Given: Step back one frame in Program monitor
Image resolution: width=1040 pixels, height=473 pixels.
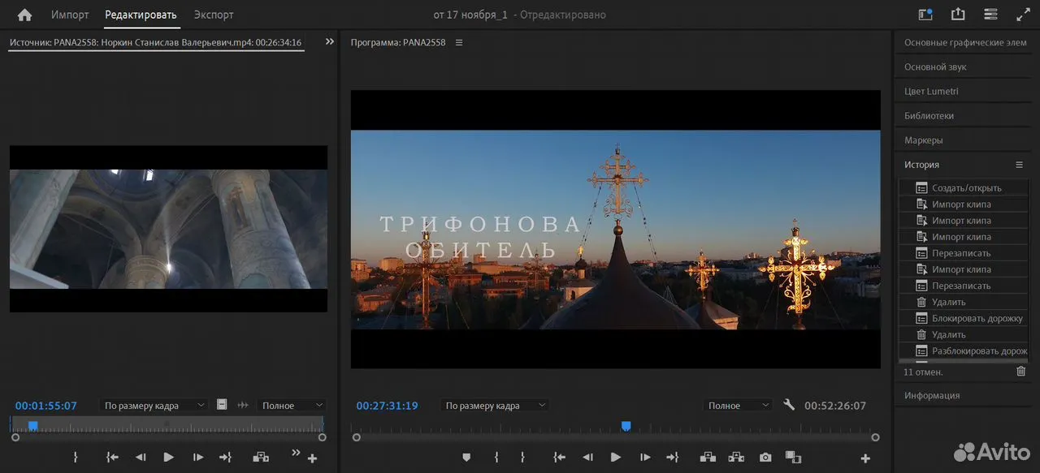Looking at the screenshot, I should (x=587, y=458).
